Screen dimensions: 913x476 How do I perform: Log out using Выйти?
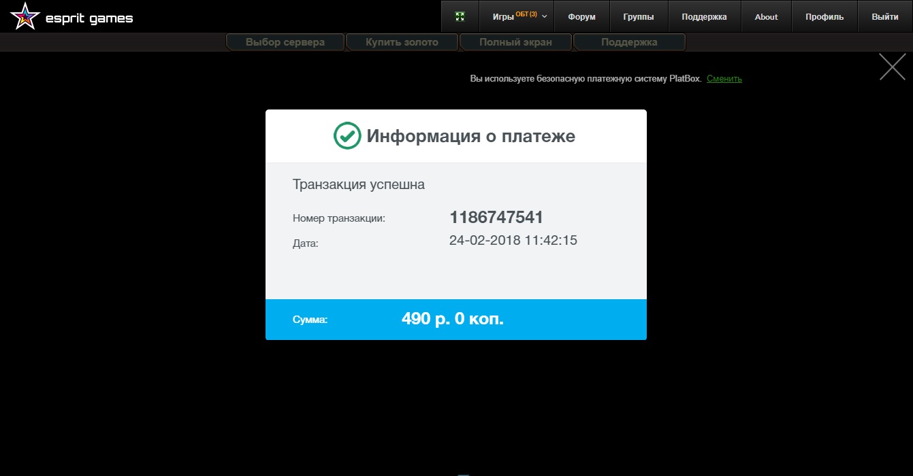884,17
